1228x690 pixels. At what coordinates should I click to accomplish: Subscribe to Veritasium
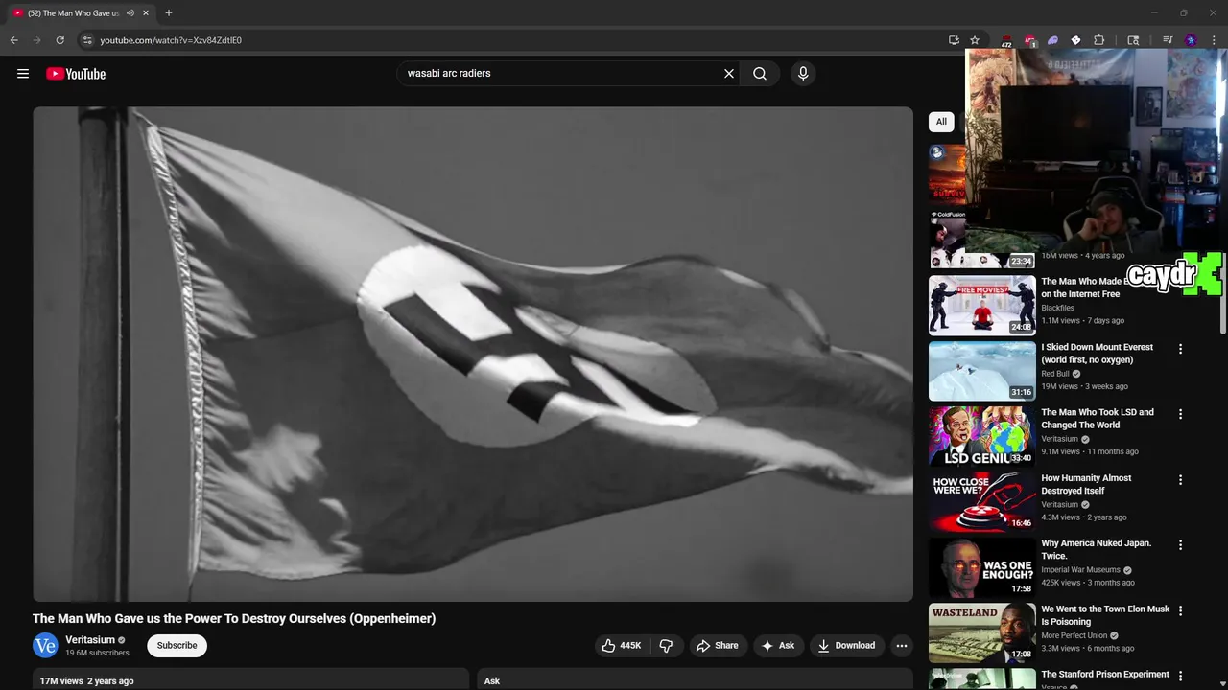[x=177, y=646]
